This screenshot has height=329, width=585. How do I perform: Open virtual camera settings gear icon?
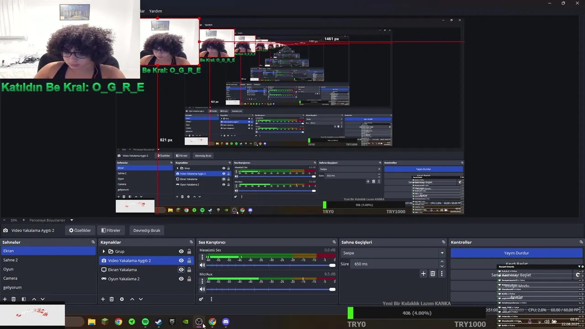pyautogui.click(x=578, y=275)
